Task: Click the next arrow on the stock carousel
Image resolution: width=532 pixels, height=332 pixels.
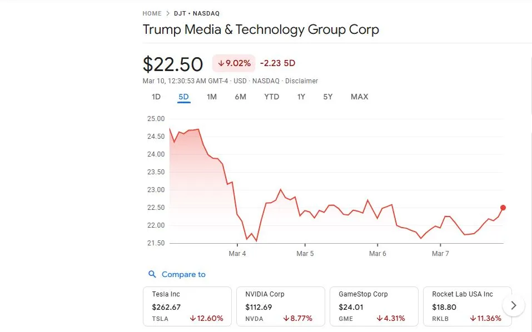Action: (514, 305)
